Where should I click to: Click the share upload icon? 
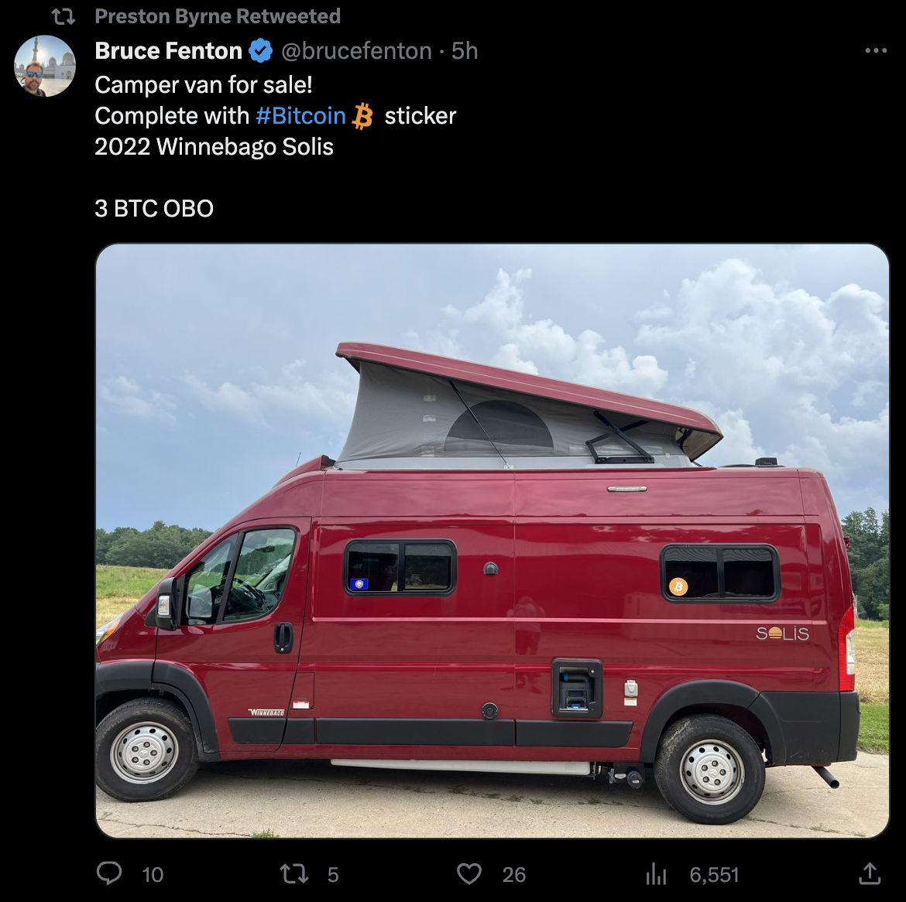pos(870,873)
